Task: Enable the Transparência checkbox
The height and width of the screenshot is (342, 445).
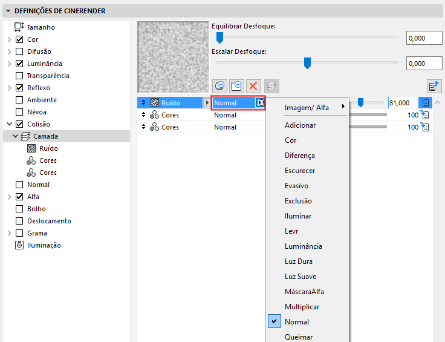Action: (x=19, y=76)
